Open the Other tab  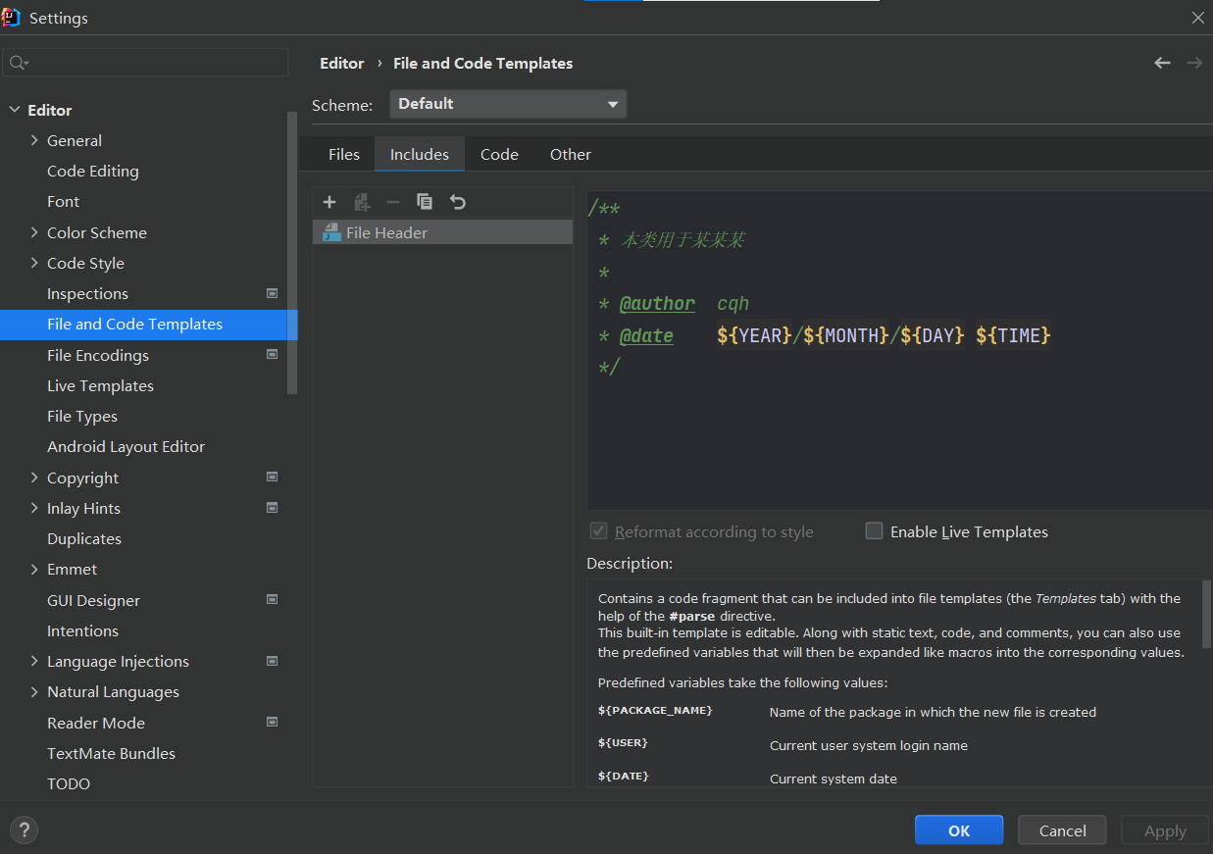point(571,154)
